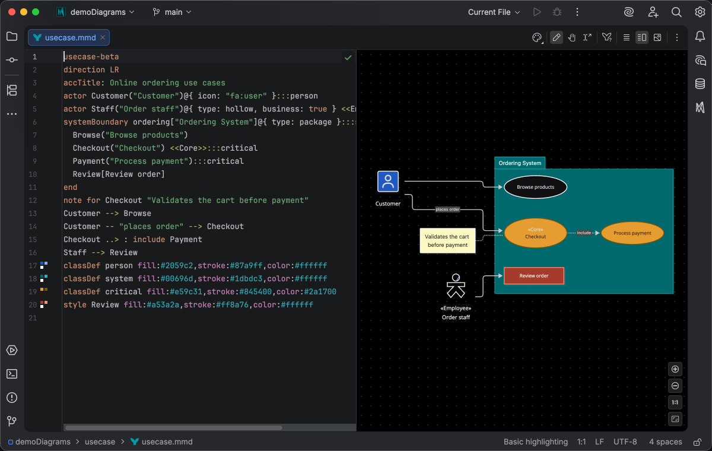Open the demoDiagrams project dropdown

[x=96, y=12]
